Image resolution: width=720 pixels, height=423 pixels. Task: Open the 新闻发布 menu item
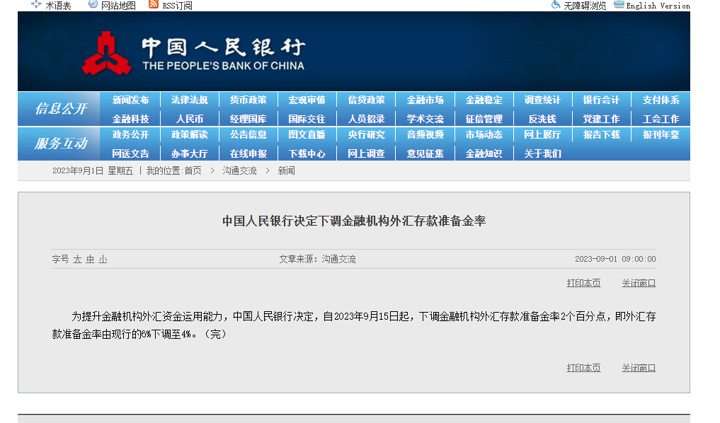click(131, 100)
